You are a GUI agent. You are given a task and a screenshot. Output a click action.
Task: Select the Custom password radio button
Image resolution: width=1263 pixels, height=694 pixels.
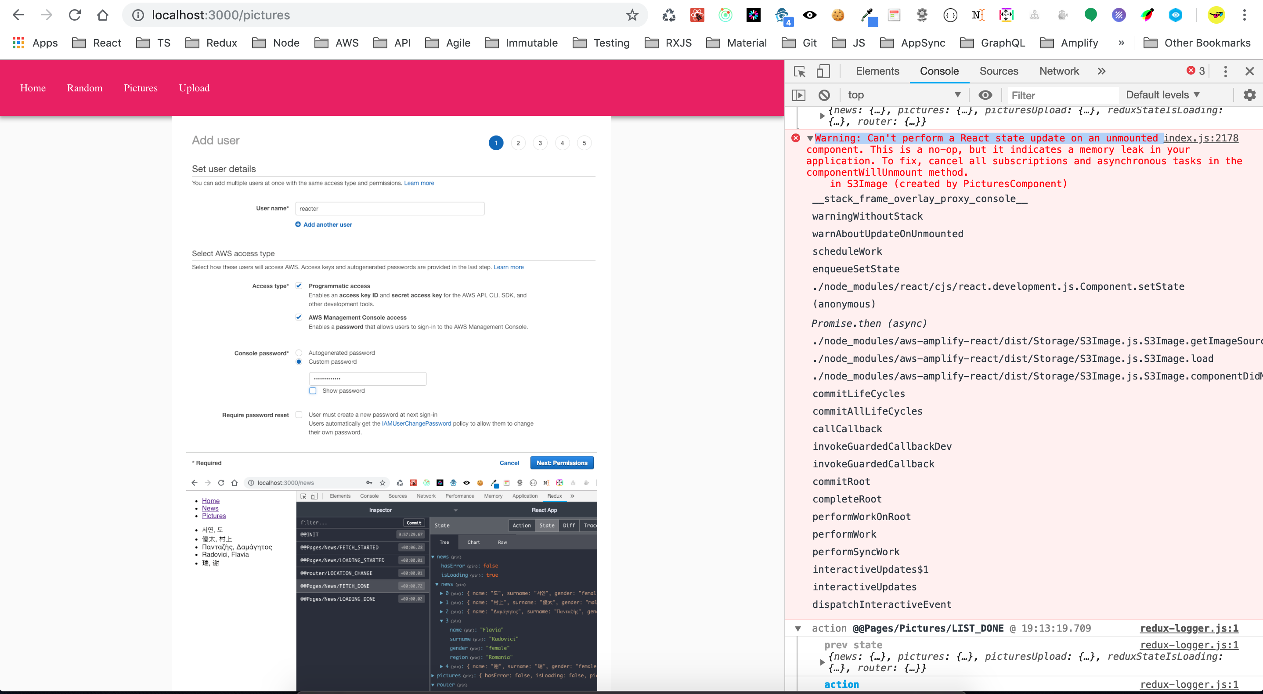pyautogui.click(x=299, y=361)
